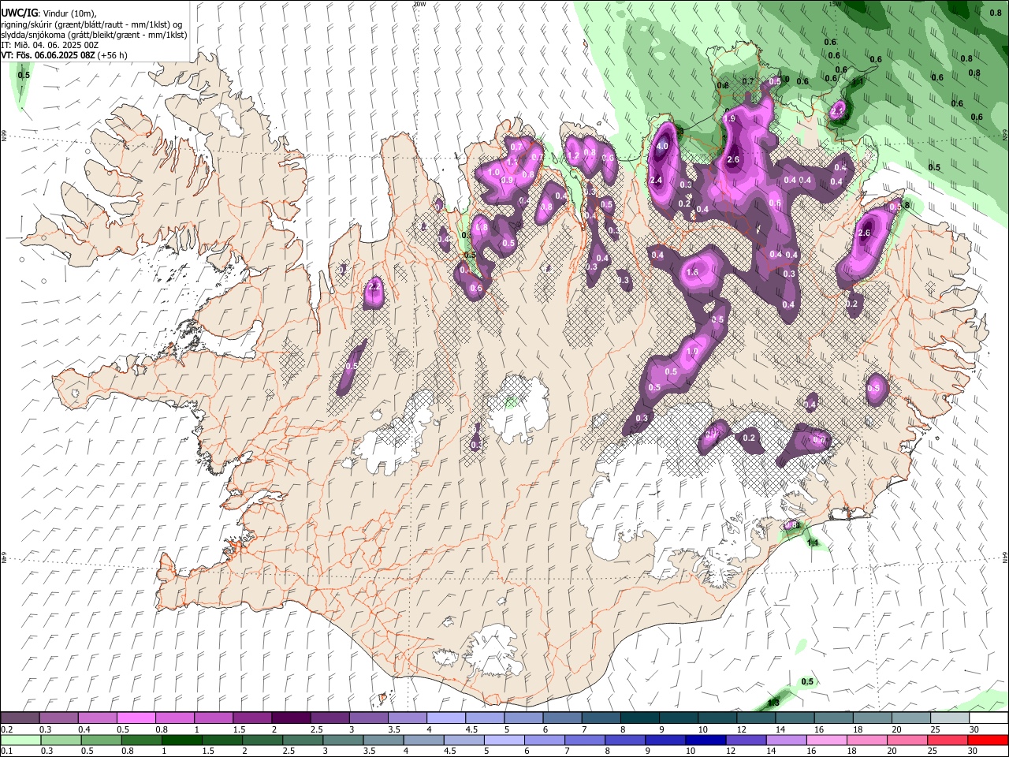The image size is (1009, 757).
Task: Click the white 30+ snow legend swatch
Action: (988, 718)
